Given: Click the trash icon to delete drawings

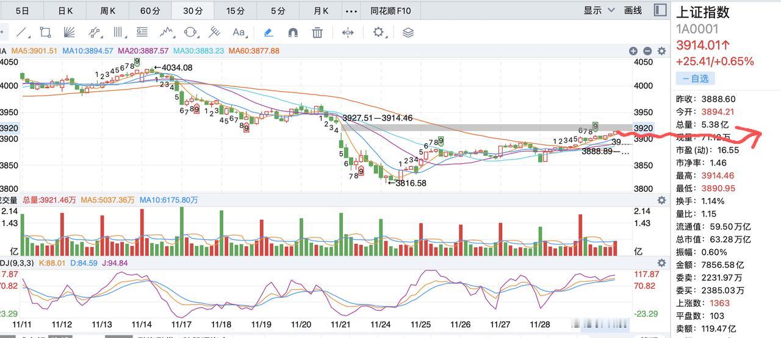Looking at the screenshot, I should (317, 32).
